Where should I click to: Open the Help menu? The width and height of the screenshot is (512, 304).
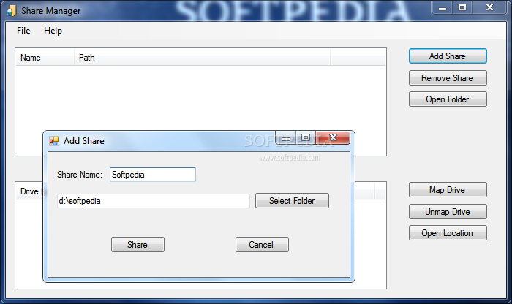(x=53, y=31)
